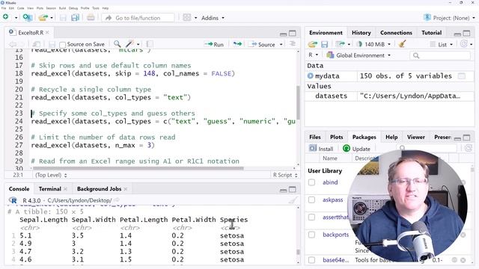The height and width of the screenshot is (269, 479).
Task: Open the Addins dropdown
Action: (213, 18)
